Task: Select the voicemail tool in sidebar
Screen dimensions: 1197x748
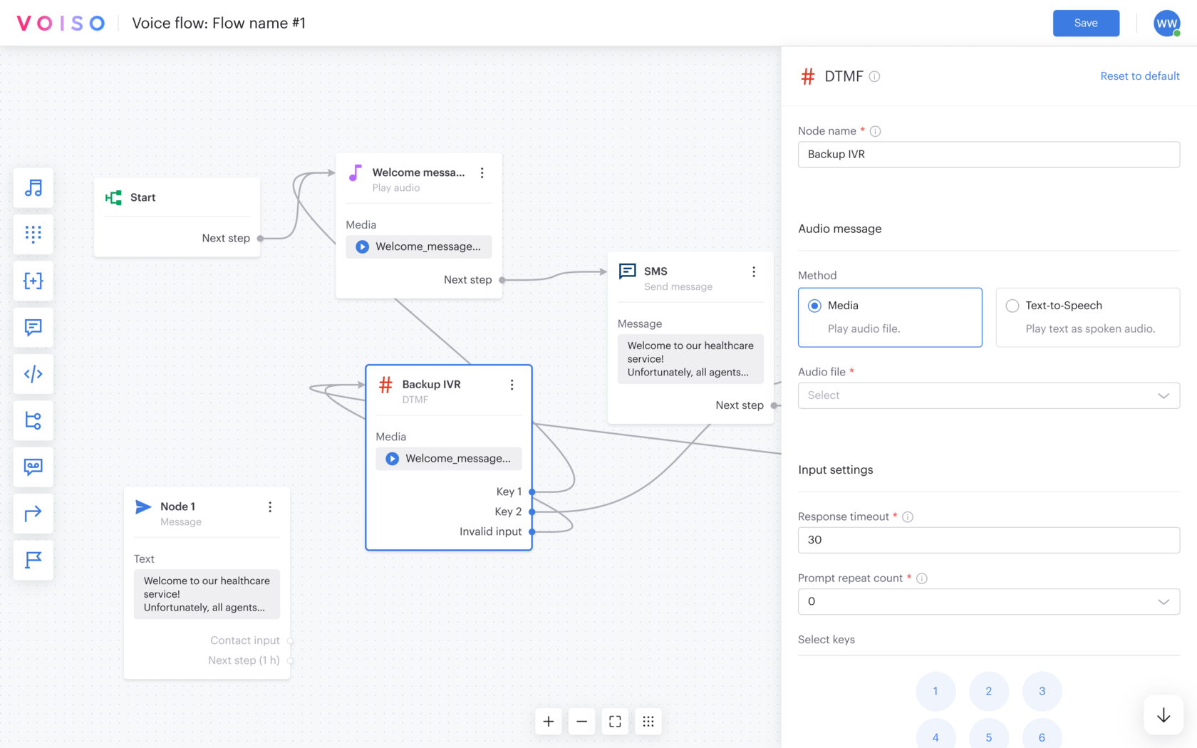Action: tap(33, 467)
